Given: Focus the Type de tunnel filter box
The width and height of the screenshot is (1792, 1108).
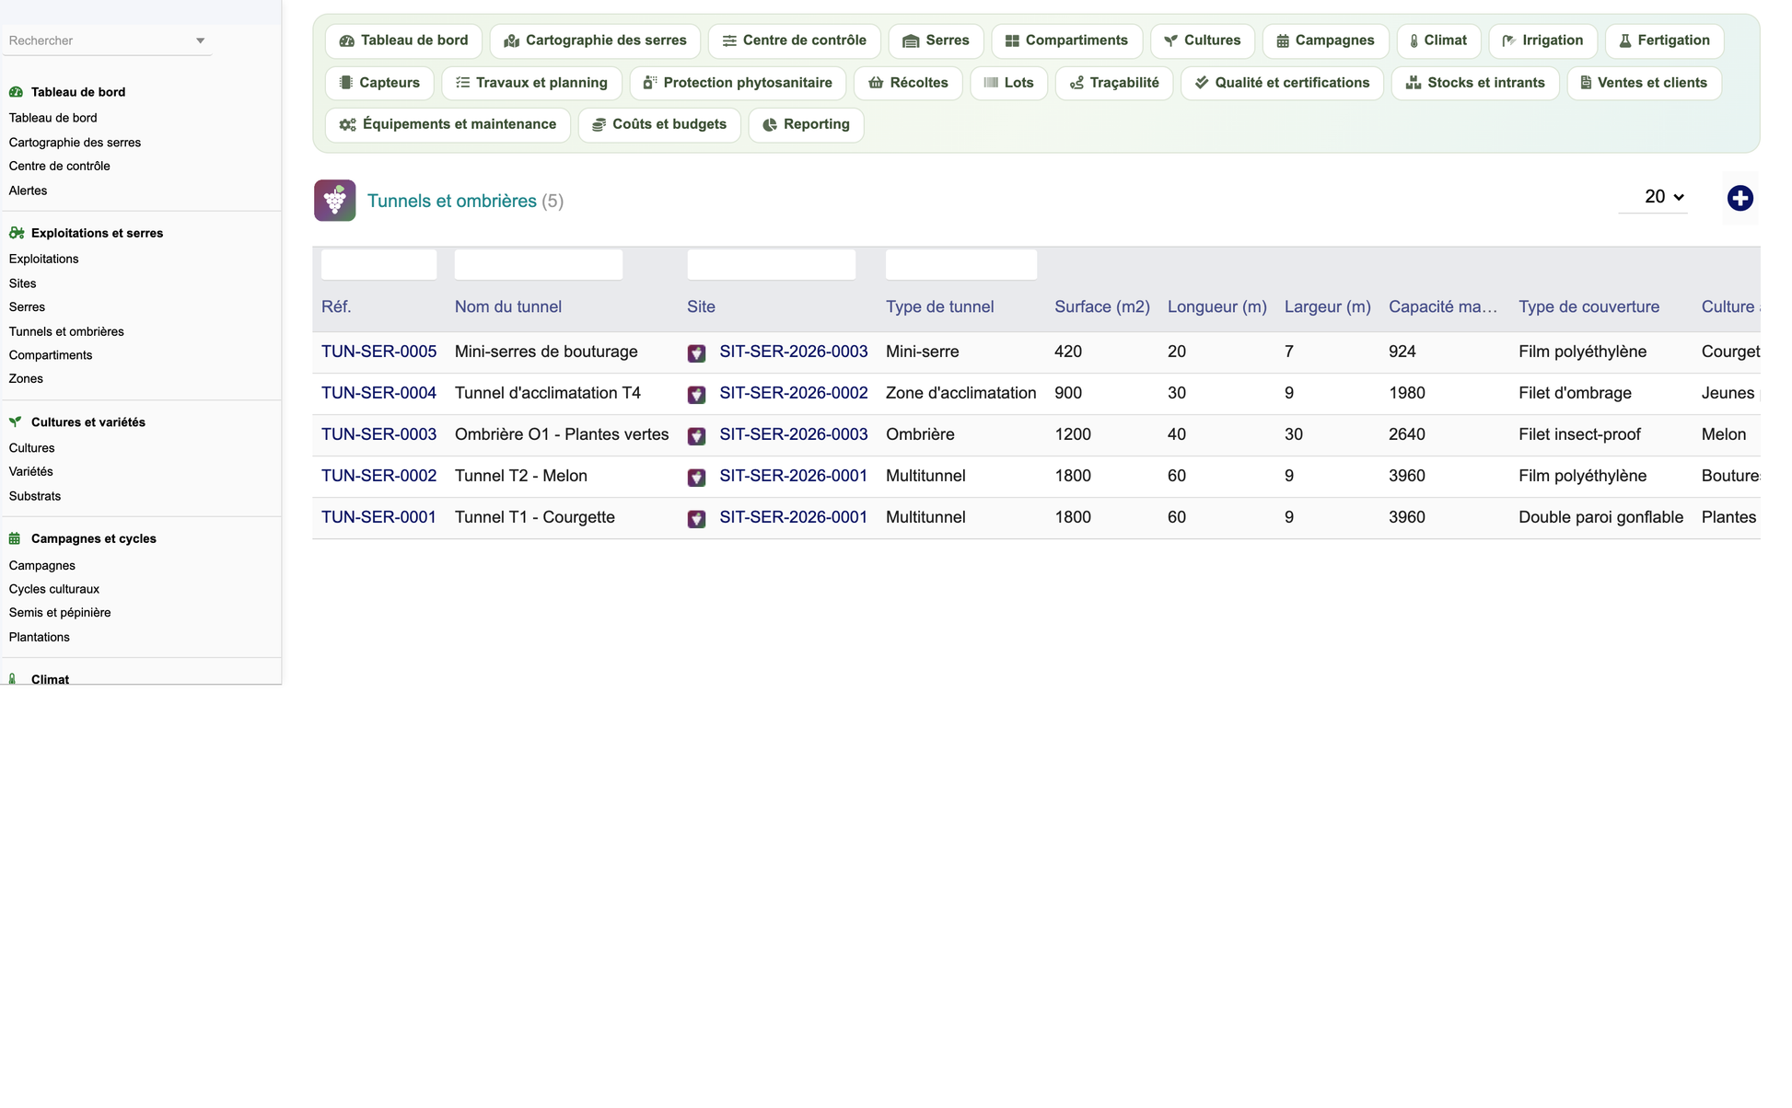Looking at the screenshot, I should [961, 265].
